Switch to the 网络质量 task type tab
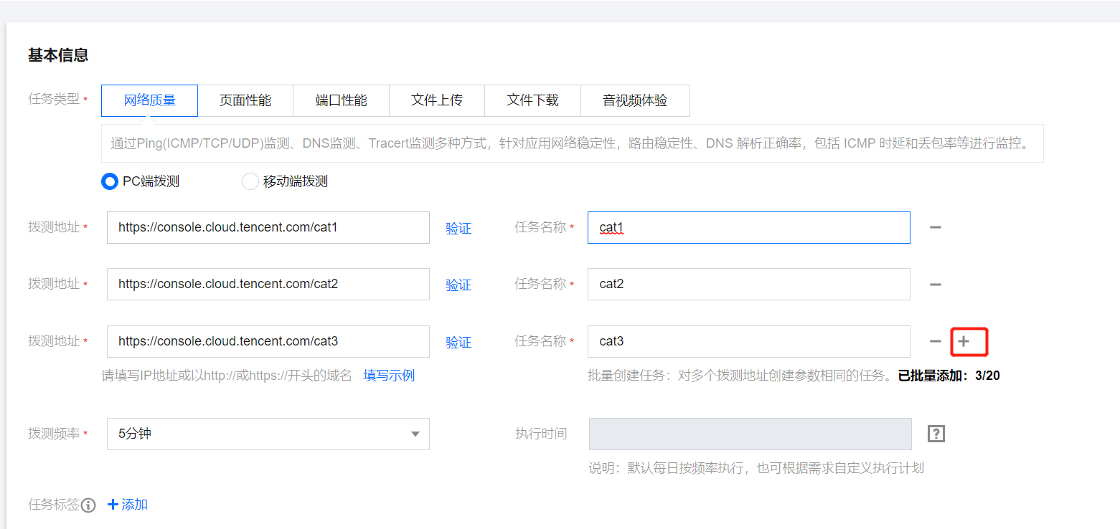The height and width of the screenshot is (529, 1120). (x=149, y=100)
